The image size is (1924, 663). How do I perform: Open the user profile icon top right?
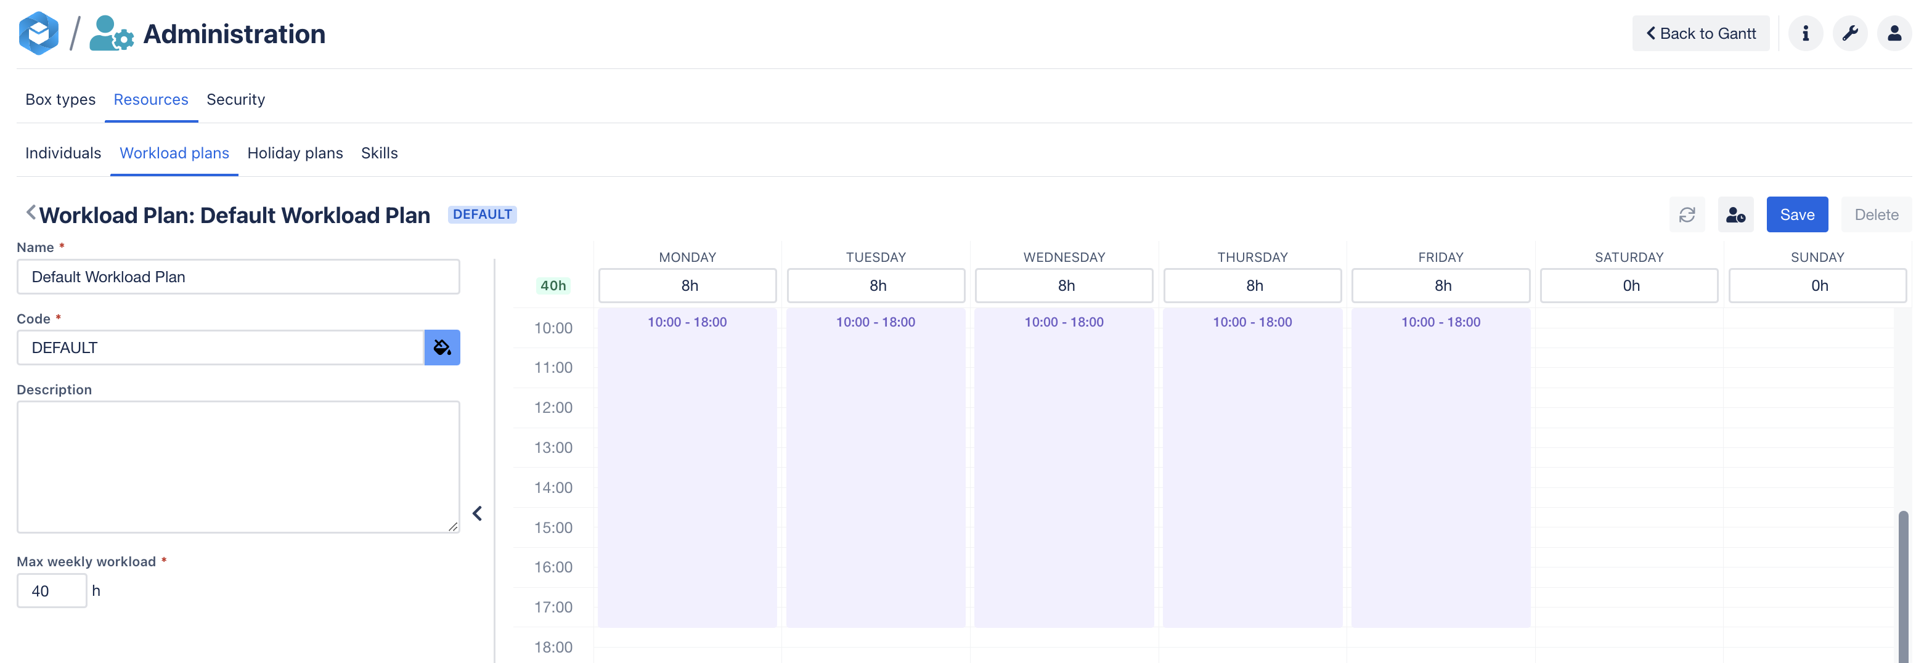pyautogui.click(x=1895, y=33)
